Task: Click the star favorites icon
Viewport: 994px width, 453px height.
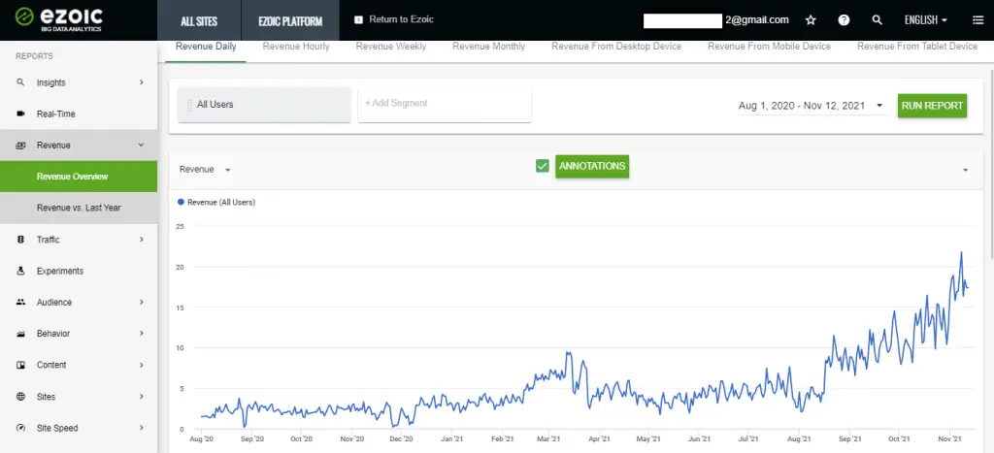Action: pyautogui.click(x=811, y=20)
